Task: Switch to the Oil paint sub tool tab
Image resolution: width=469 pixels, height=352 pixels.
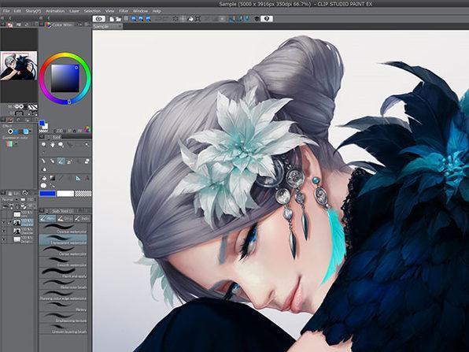Action: 65,218
